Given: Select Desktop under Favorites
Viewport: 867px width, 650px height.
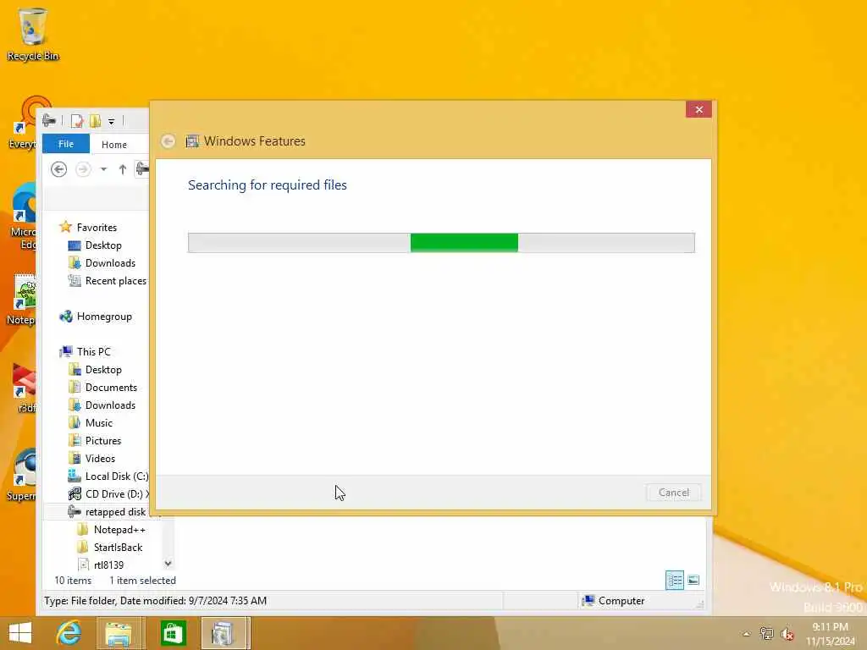Looking at the screenshot, I should pos(103,245).
